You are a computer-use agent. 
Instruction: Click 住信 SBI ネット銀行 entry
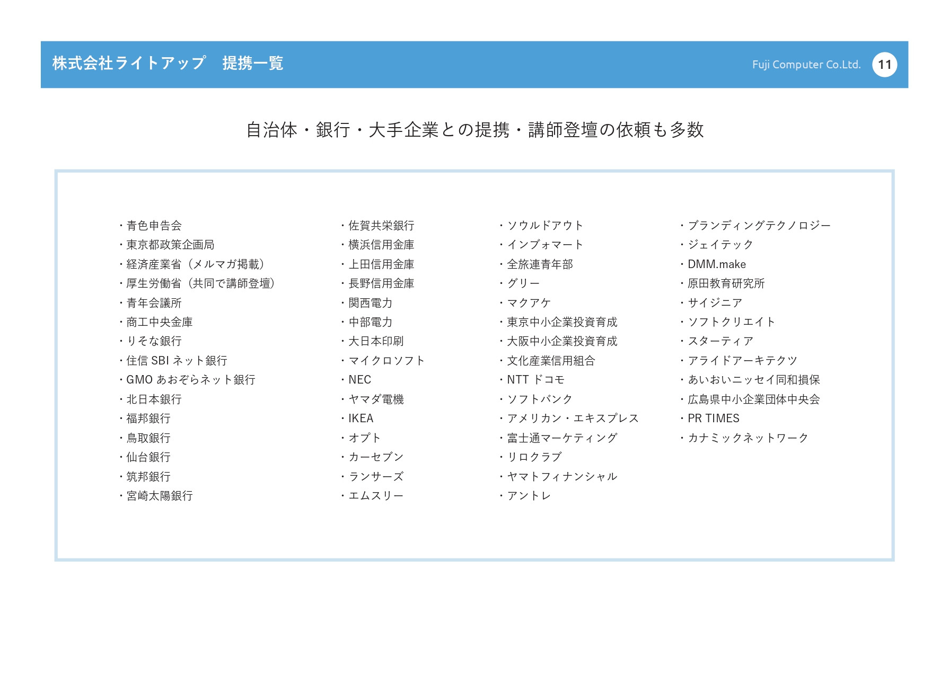click(x=173, y=361)
